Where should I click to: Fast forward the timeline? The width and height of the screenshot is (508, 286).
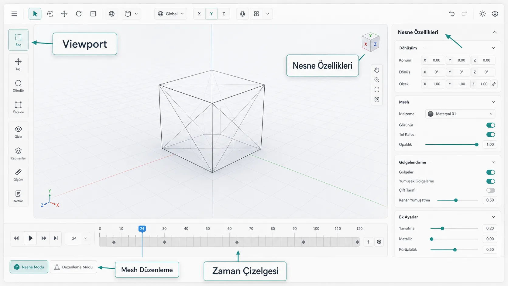(44, 238)
